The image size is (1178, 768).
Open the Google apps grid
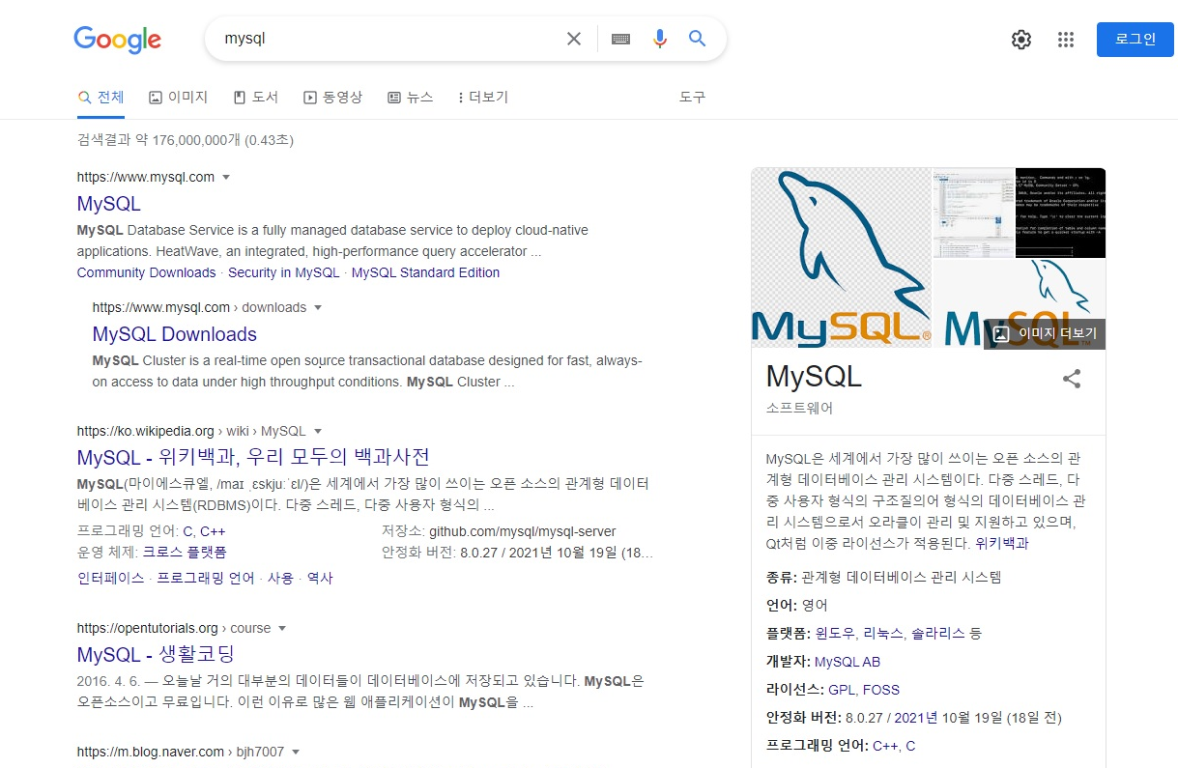tap(1066, 40)
